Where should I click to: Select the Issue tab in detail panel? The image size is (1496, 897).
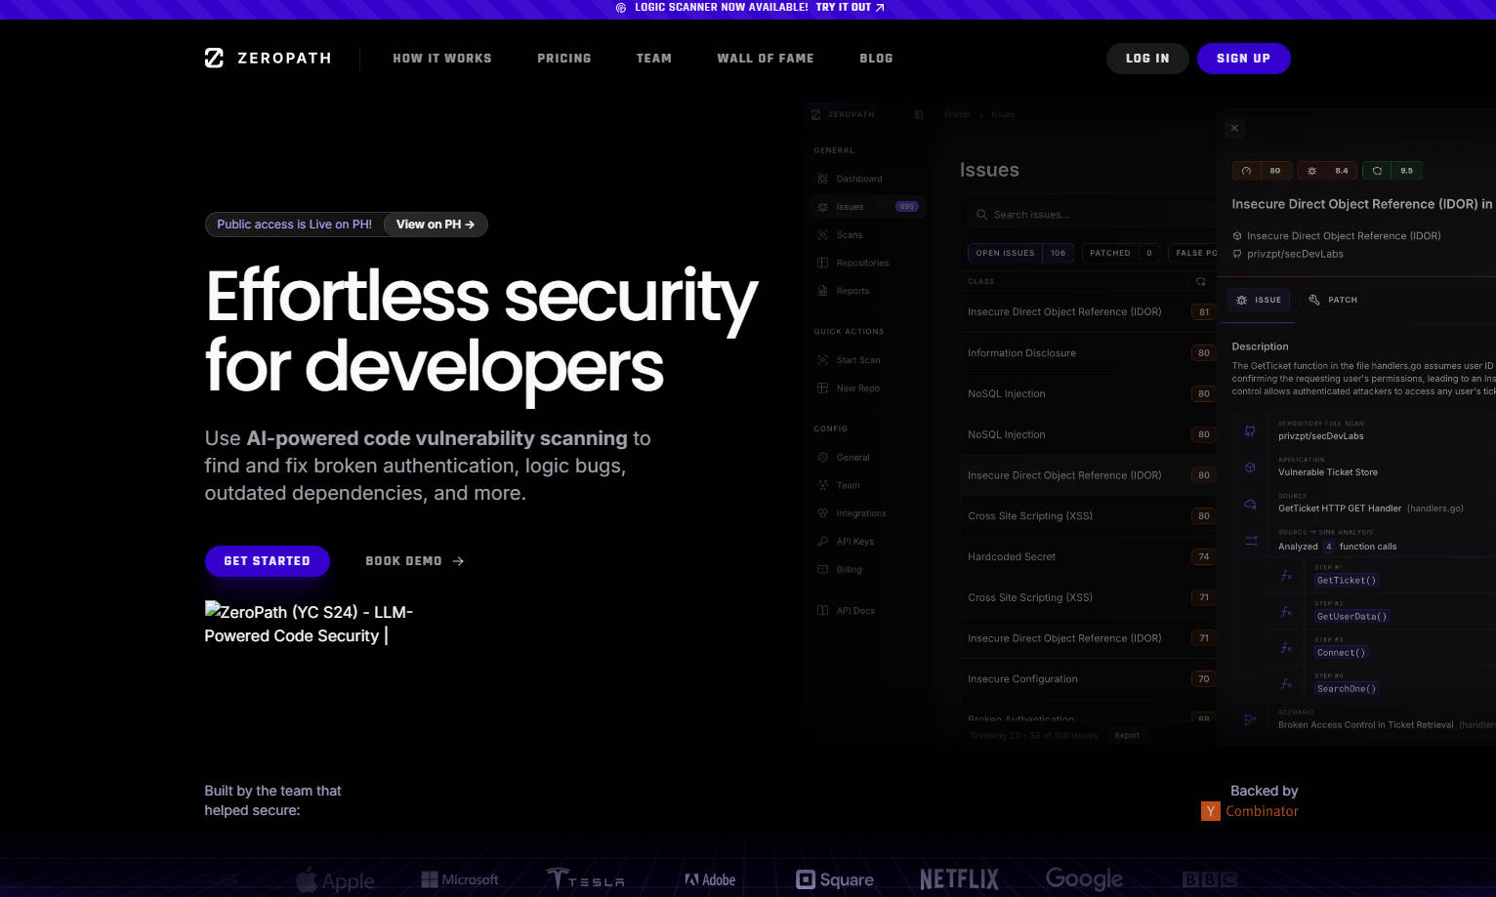(1259, 300)
